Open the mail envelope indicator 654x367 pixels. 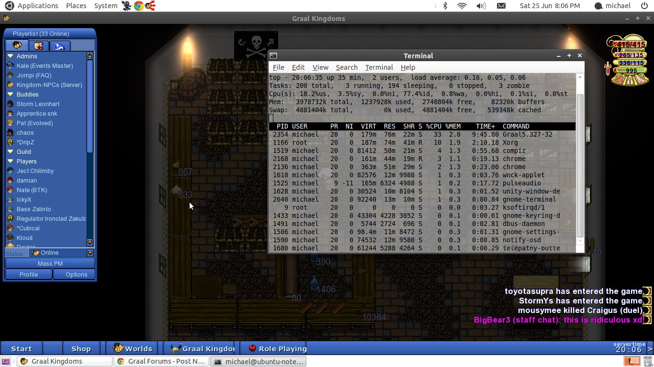[501, 6]
